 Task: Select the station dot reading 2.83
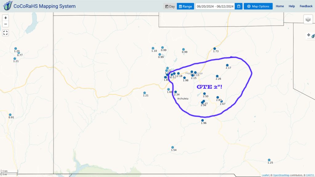click(217, 97)
